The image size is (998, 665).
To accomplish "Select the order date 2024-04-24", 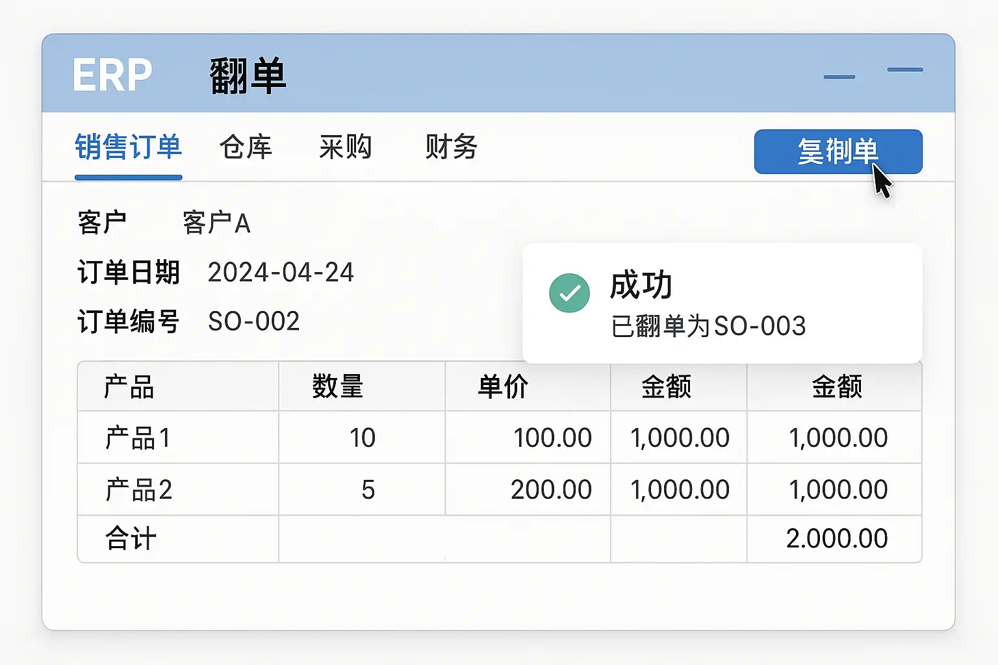I will tap(281, 273).
